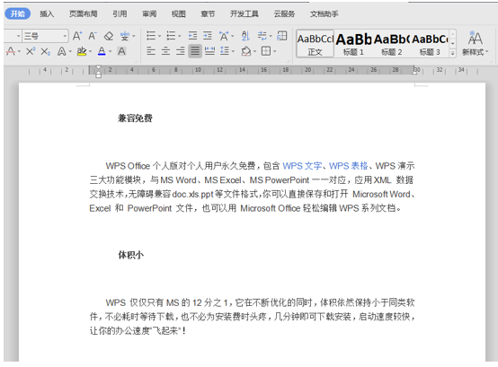Expand borders dropdown arrow
The image size is (498, 367).
click(x=275, y=51)
